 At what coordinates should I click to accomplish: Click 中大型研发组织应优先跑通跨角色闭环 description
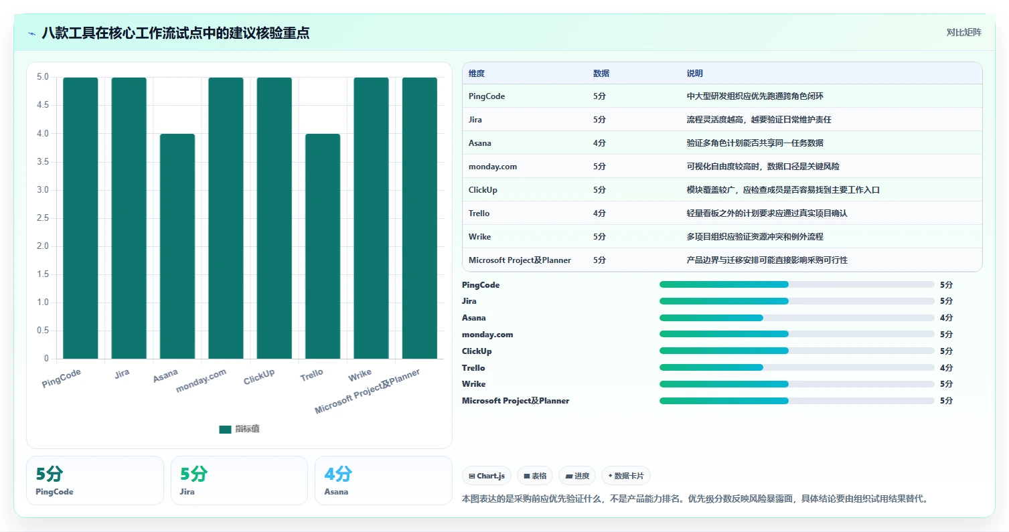coord(755,96)
